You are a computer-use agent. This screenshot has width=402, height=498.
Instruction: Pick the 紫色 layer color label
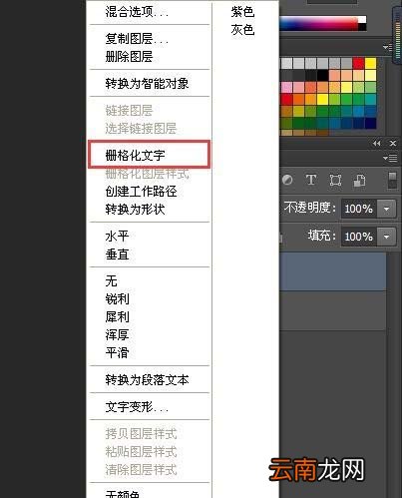[x=242, y=12]
